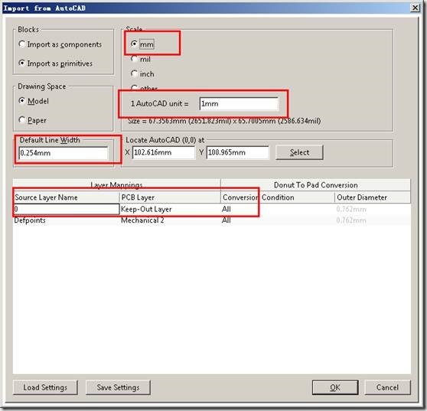The width and height of the screenshot is (427, 411).
Task: Click the 1 AutoCAD unit input field
Action: point(239,104)
